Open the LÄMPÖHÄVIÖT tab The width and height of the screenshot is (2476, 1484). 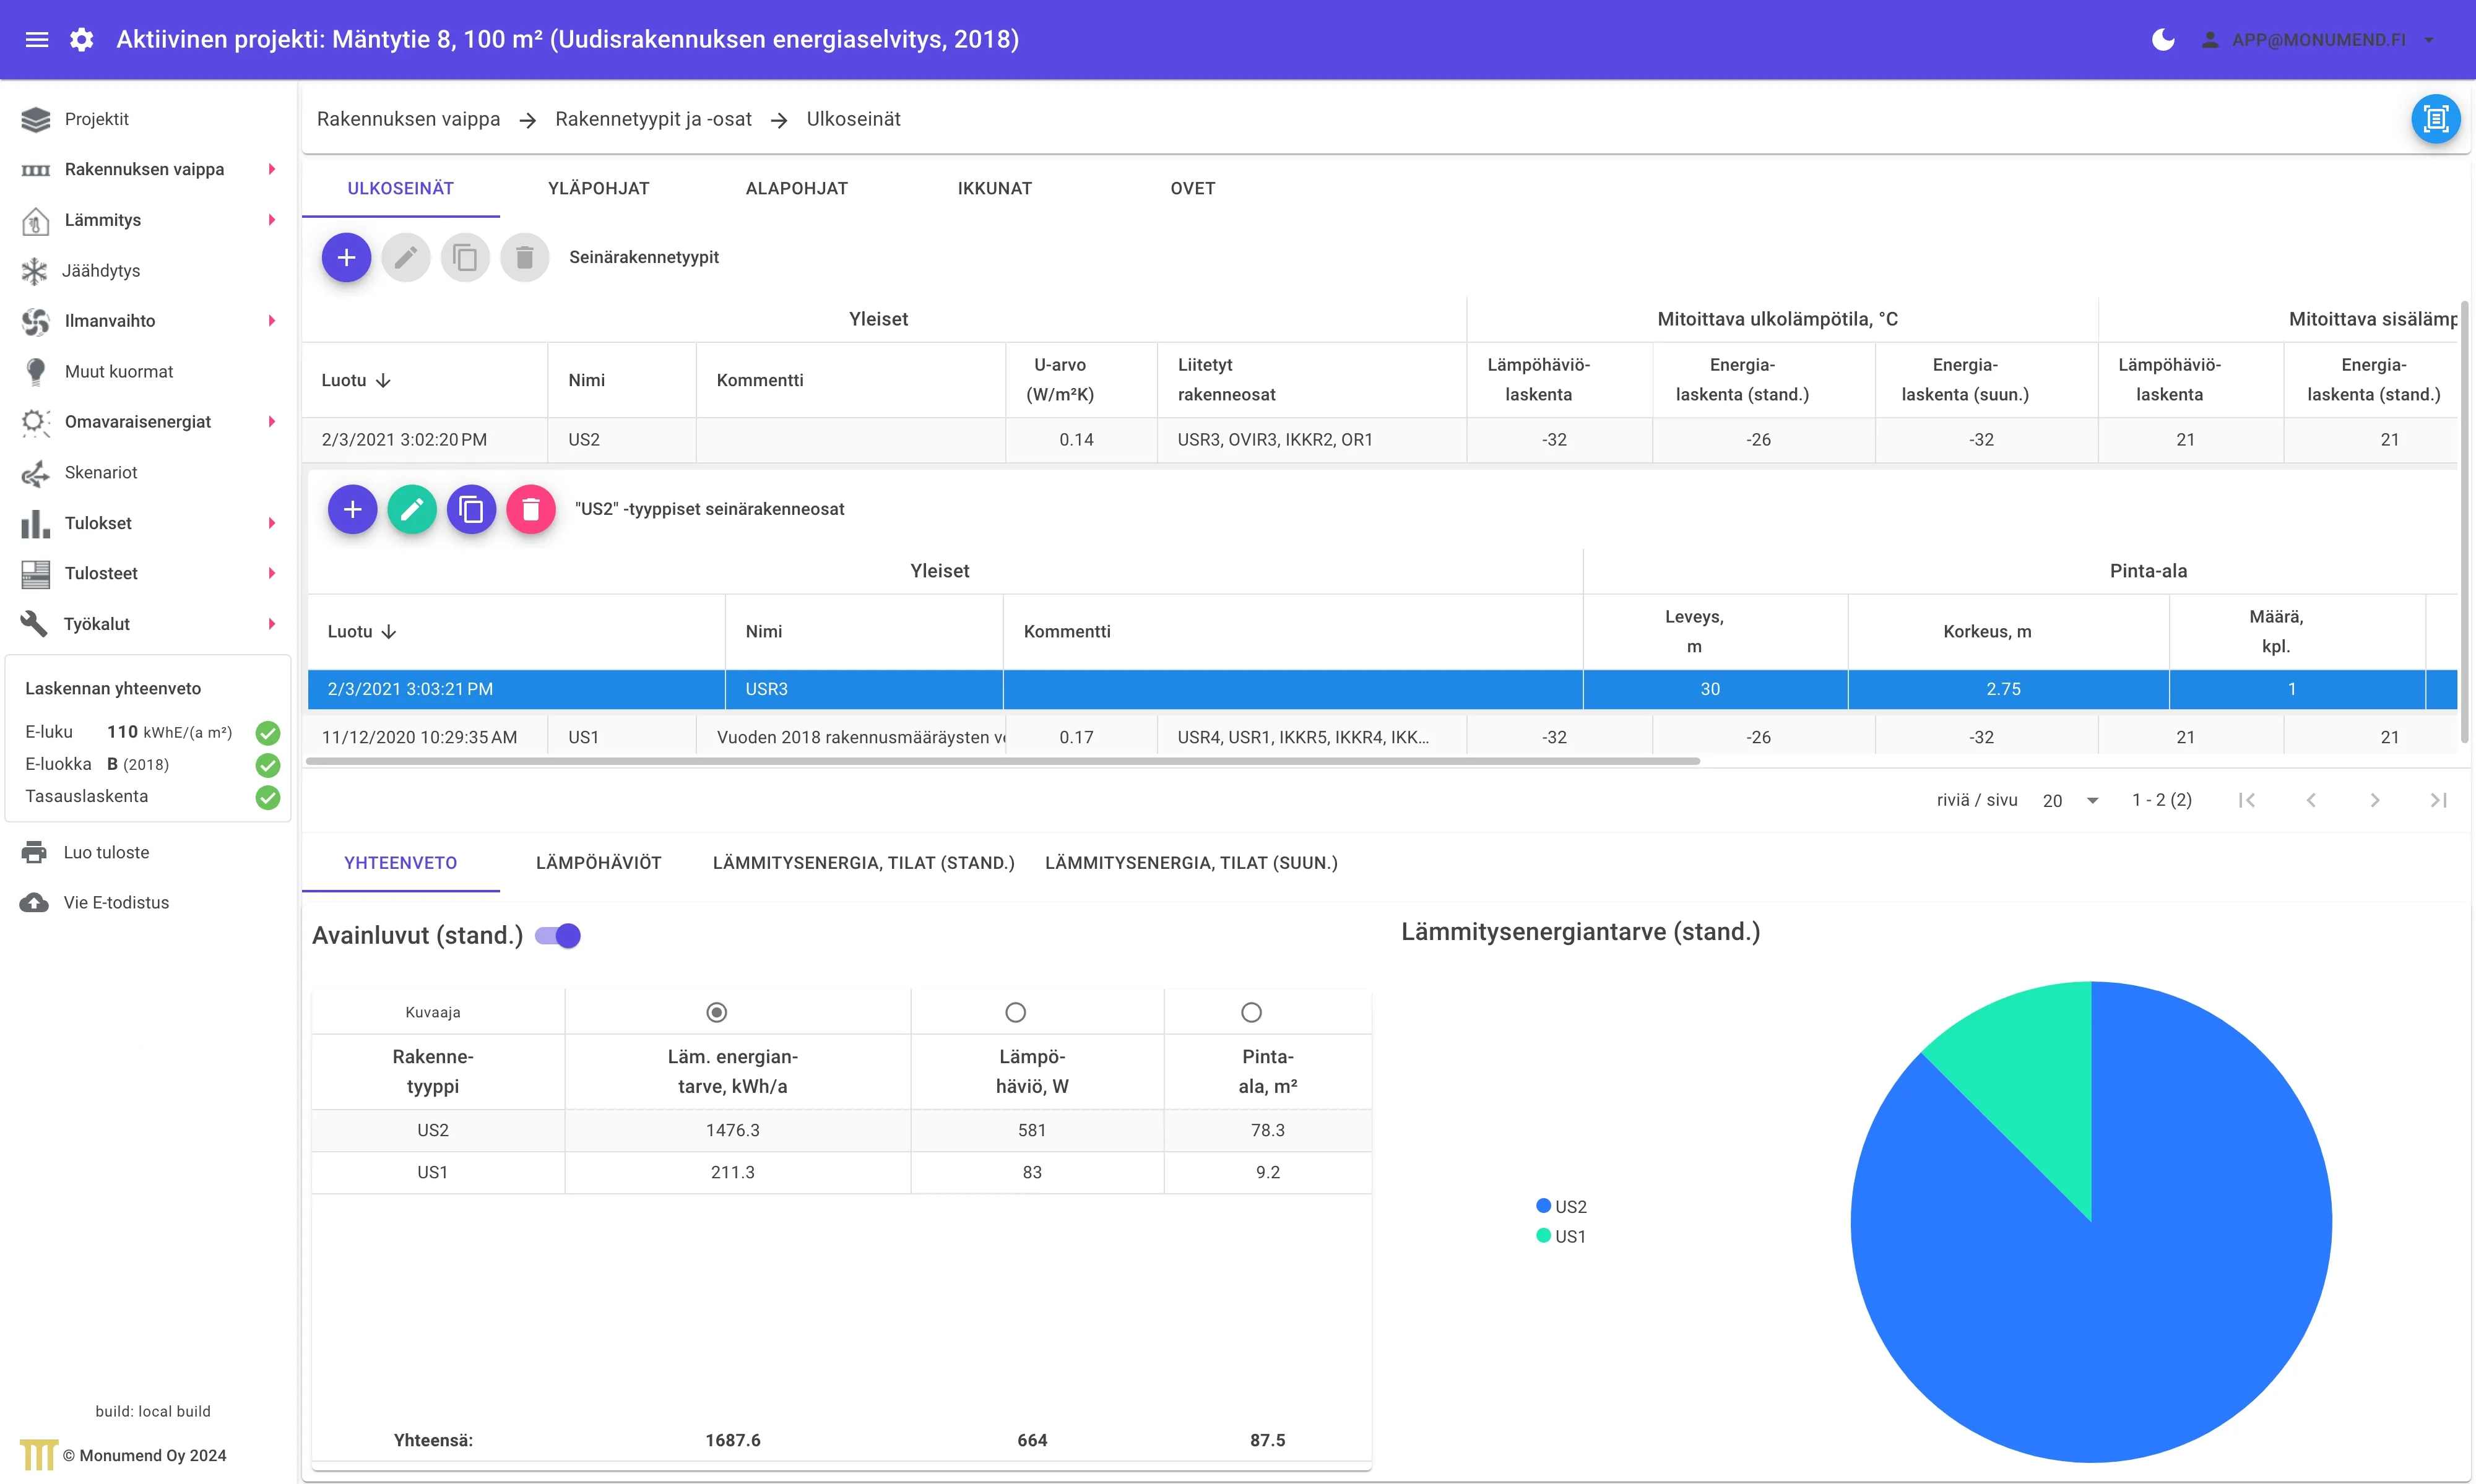tap(598, 862)
